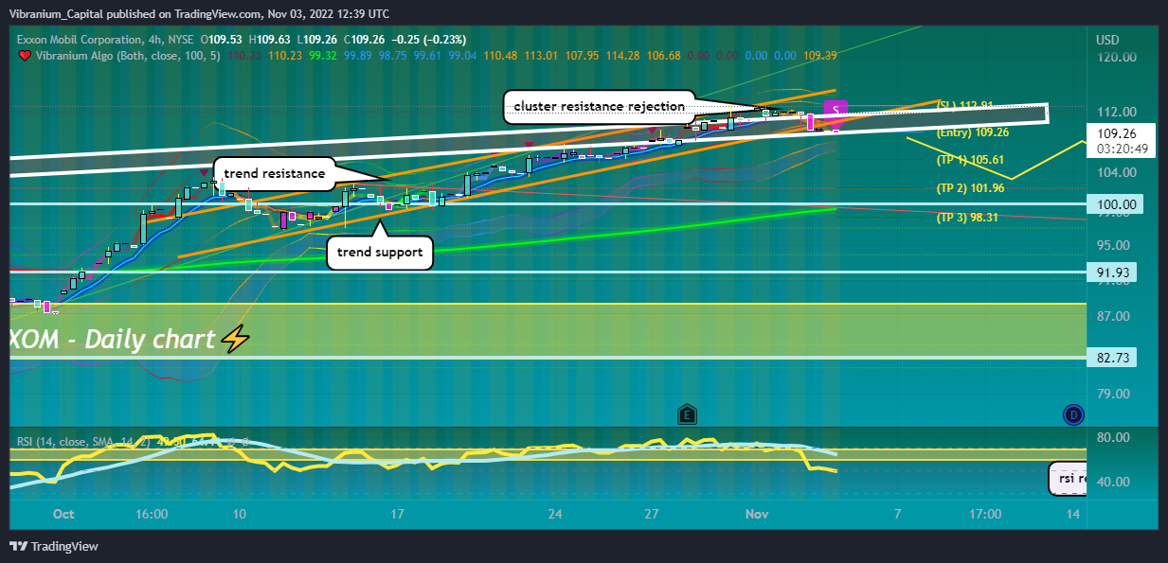Click the 112.00 price axis value
Image resolution: width=1168 pixels, height=563 pixels.
tap(1116, 112)
